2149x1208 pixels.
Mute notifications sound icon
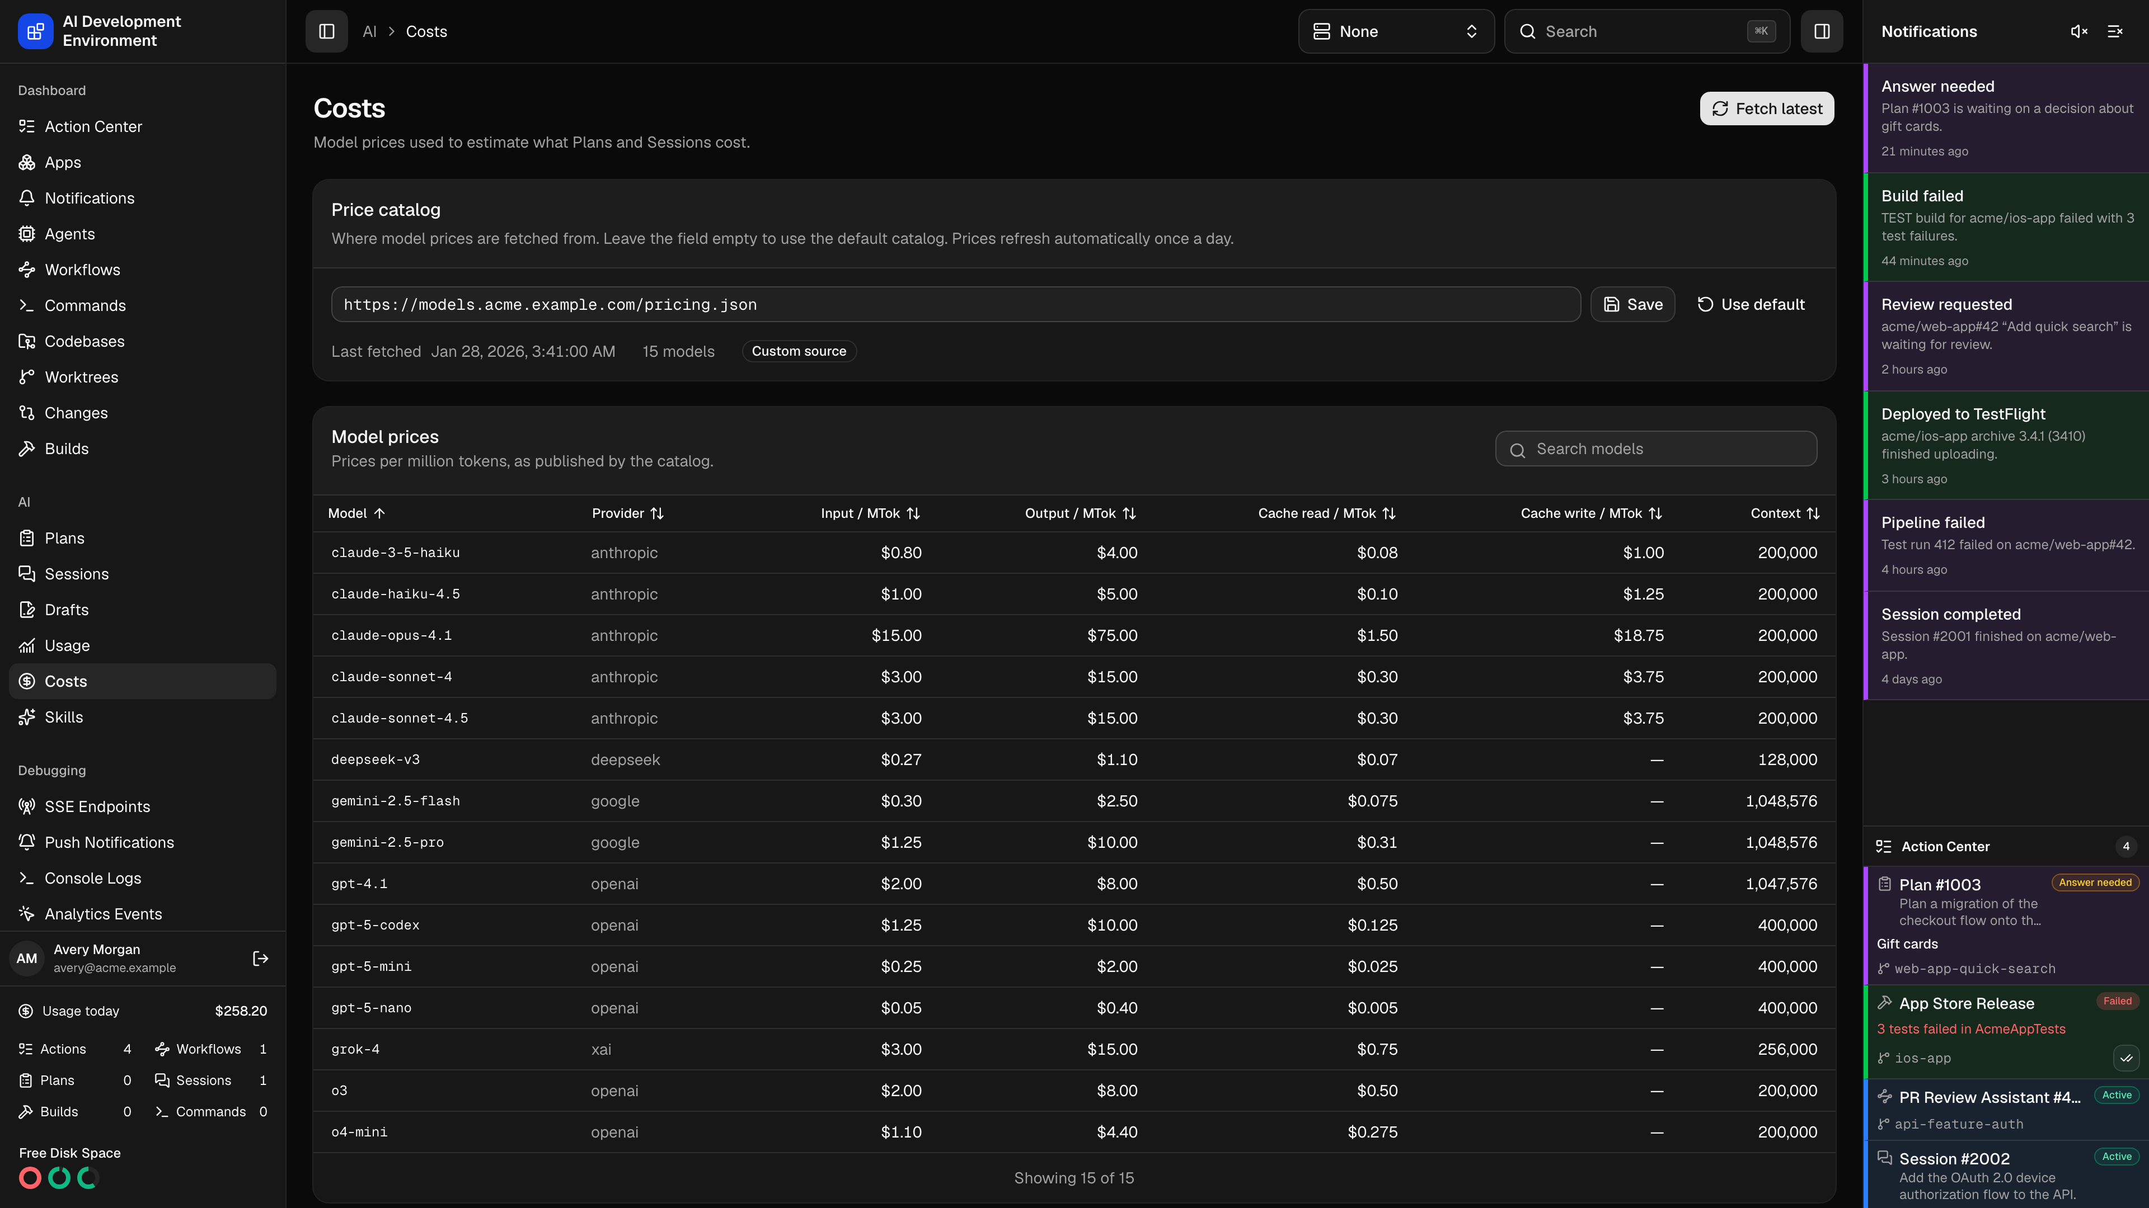(2079, 31)
